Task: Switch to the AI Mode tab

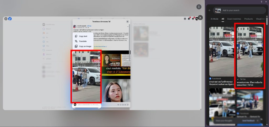Action: [214, 19]
